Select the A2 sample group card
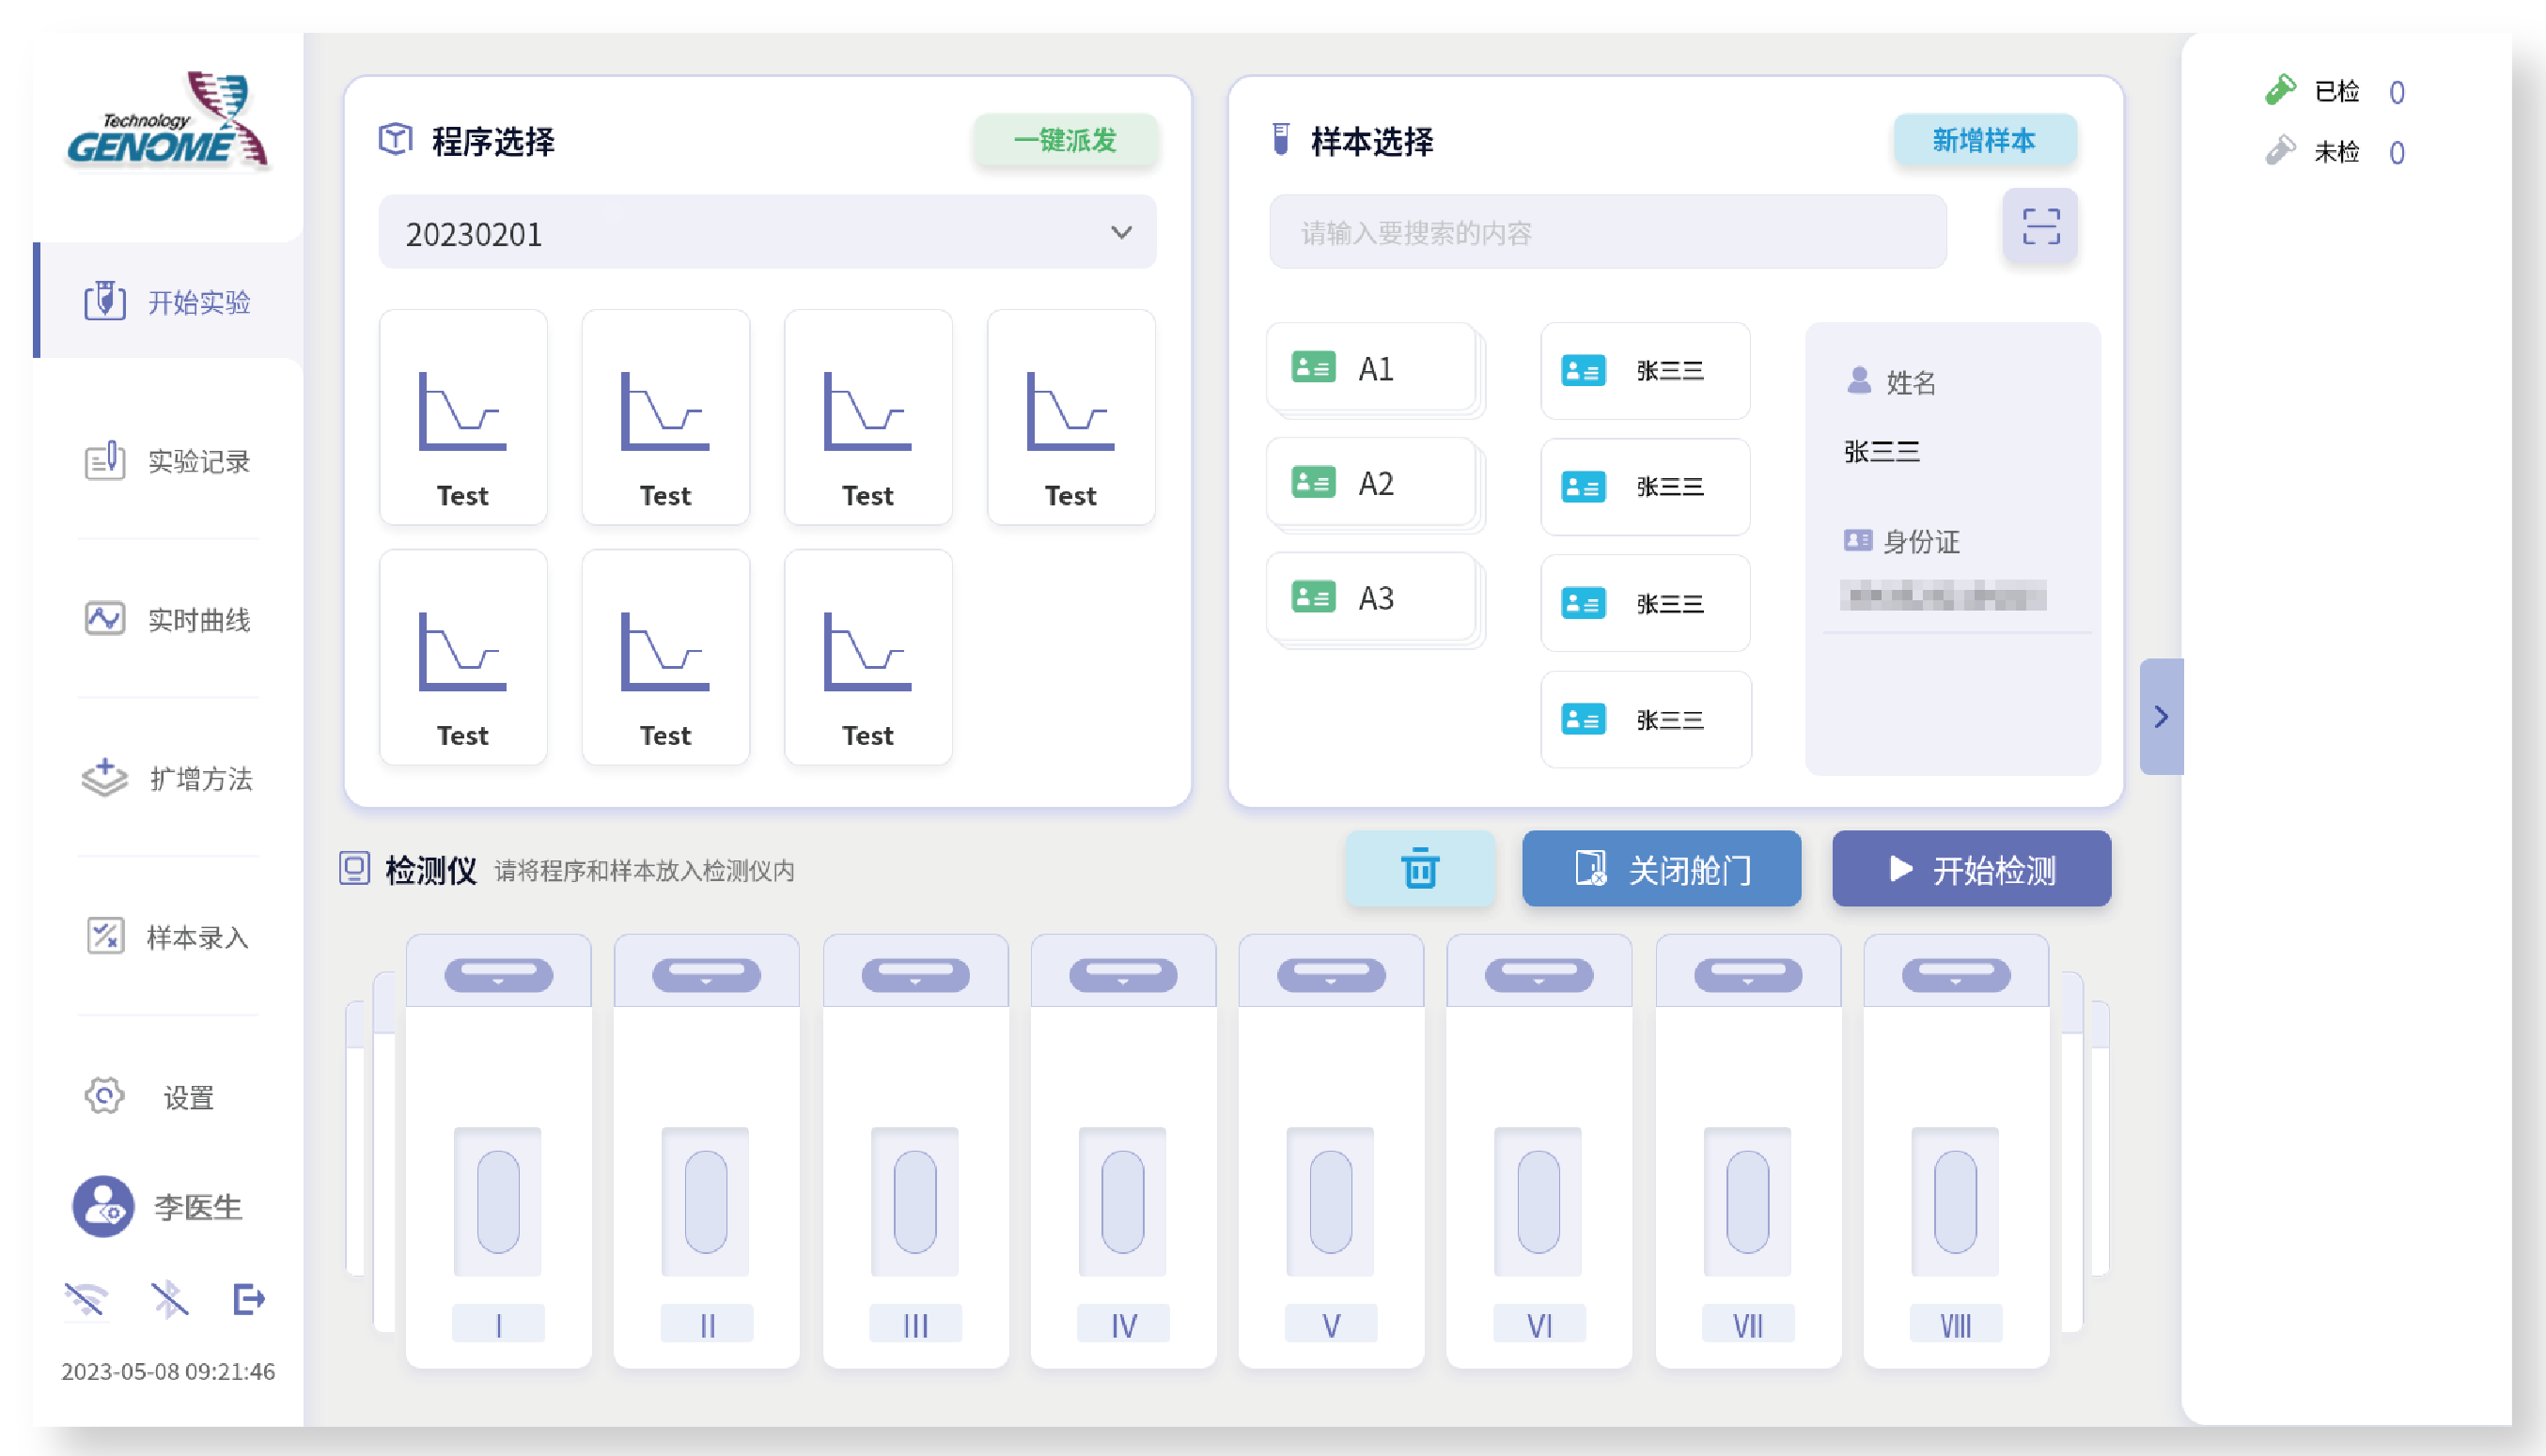Screen dimensions: 2546x1456 (1372, 484)
